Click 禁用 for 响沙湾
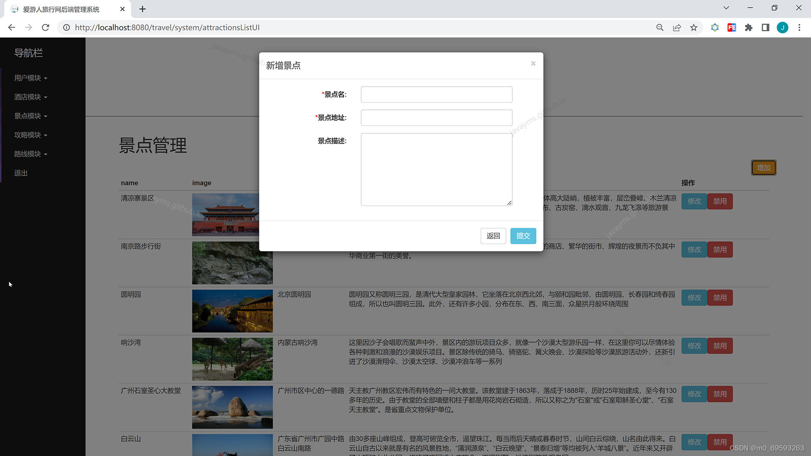This screenshot has height=456, width=811. [720, 346]
